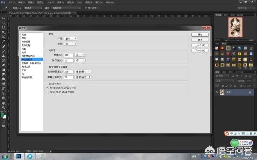Select the PostScript 72 points/inch radio button
Viewport: 257px width, 160px height.
[x=48, y=87]
